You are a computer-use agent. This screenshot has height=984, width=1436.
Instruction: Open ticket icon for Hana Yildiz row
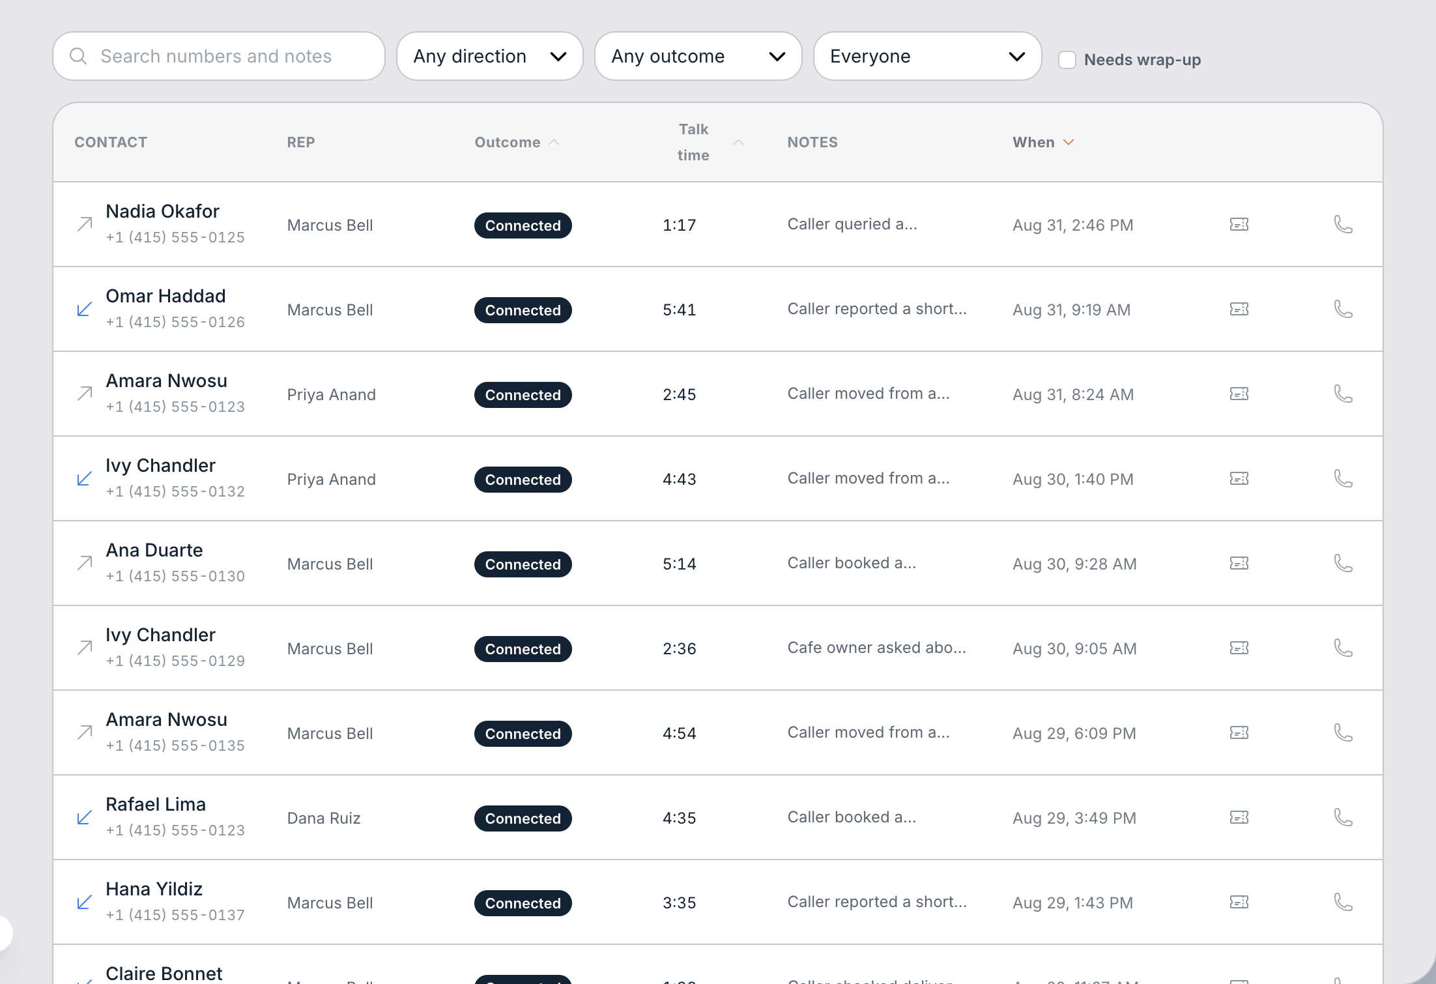1239,902
